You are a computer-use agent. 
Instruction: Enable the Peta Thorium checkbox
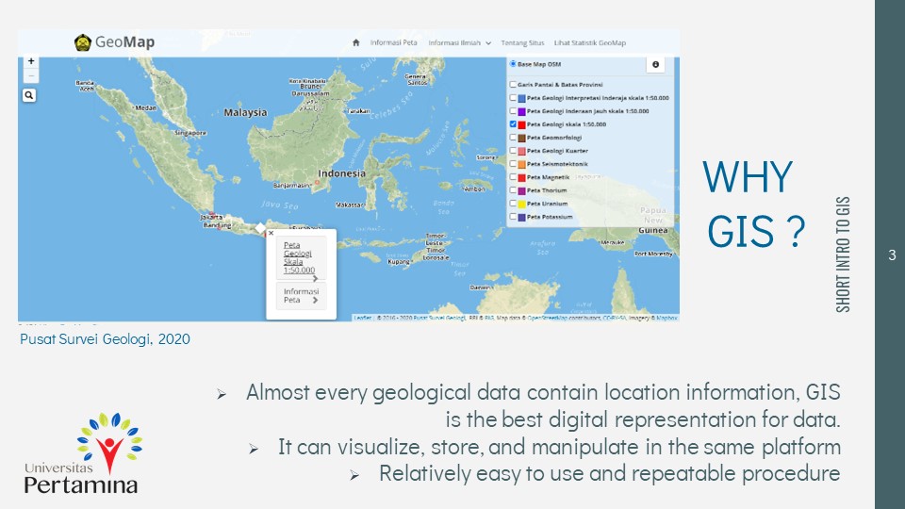pos(513,190)
